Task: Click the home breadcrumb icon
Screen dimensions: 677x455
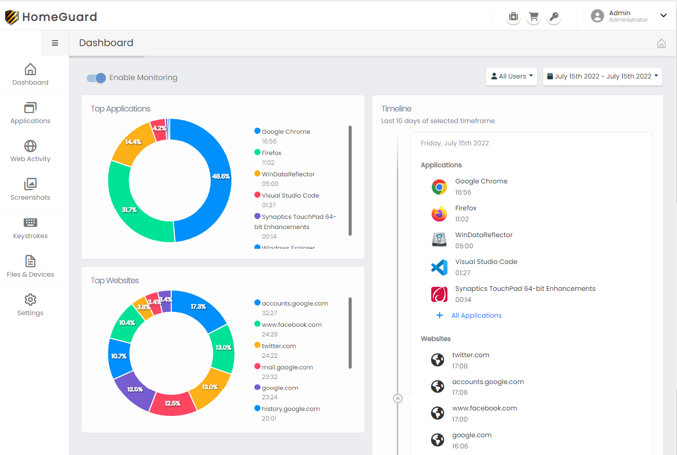Action: [661, 43]
